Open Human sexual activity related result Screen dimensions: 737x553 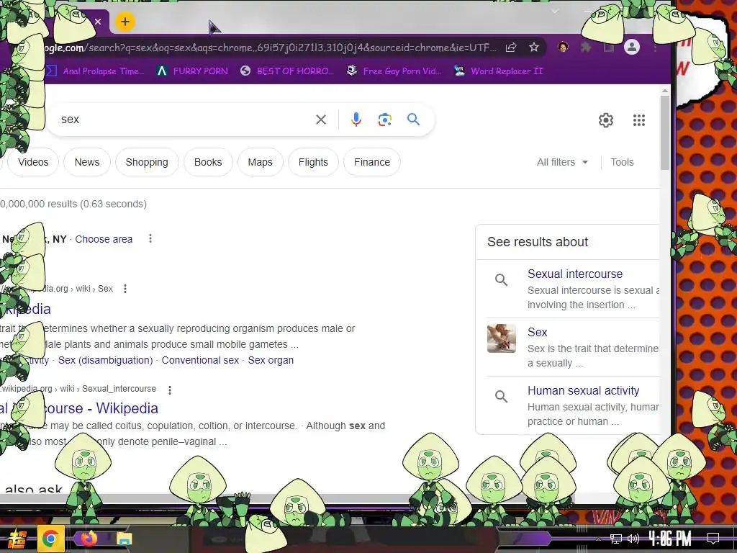583,390
